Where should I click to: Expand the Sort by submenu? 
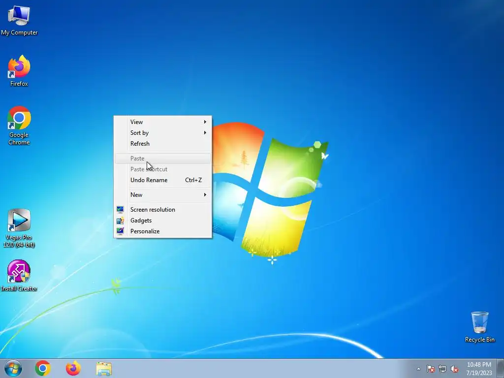click(162, 133)
